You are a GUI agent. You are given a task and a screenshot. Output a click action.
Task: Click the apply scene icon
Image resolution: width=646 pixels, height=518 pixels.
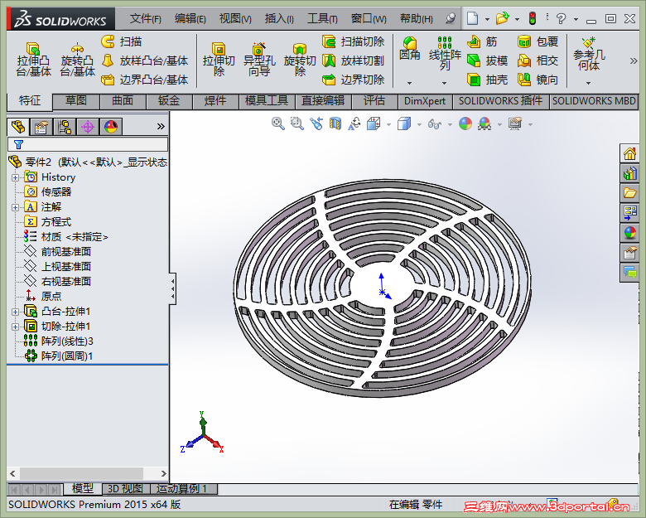point(485,123)
